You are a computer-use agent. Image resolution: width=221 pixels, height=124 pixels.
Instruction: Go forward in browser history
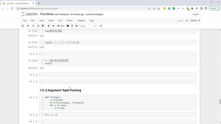coord(8,8)
